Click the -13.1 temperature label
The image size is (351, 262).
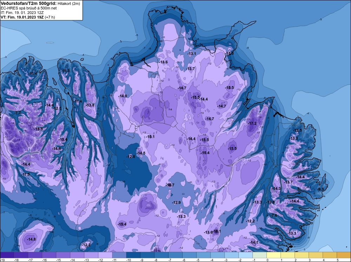191,54
